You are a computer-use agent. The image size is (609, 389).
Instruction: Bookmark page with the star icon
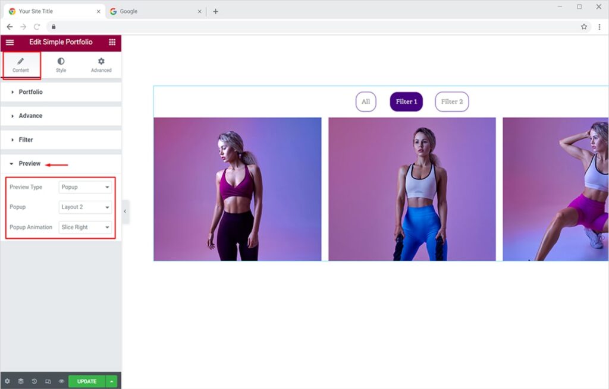(584, 27)
